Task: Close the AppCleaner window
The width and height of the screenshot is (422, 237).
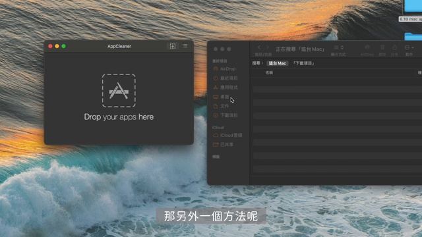Action: (x=50, y=46)
